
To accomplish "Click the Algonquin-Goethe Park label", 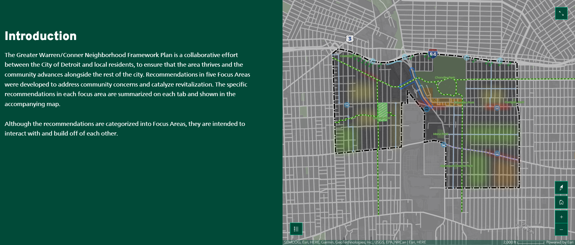I will (x=457, y=166).
